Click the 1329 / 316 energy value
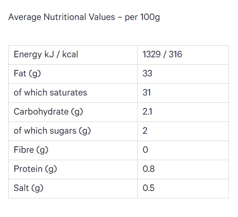Screen dimensions: 238x217 point(162,54)
